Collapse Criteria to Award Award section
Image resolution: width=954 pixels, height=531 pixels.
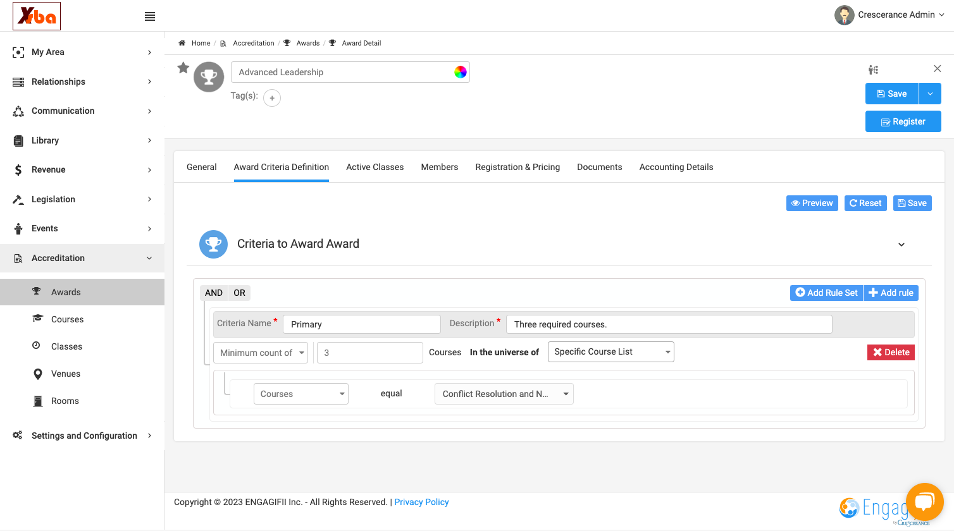901,245
